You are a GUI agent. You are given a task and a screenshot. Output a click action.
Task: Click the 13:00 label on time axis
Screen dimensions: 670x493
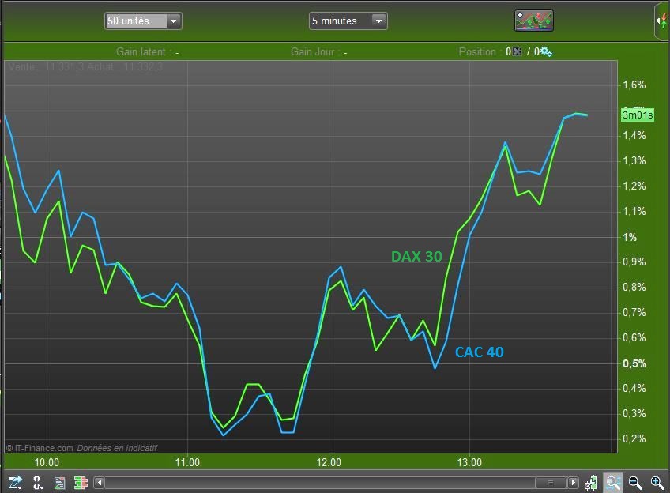(469, 462)
